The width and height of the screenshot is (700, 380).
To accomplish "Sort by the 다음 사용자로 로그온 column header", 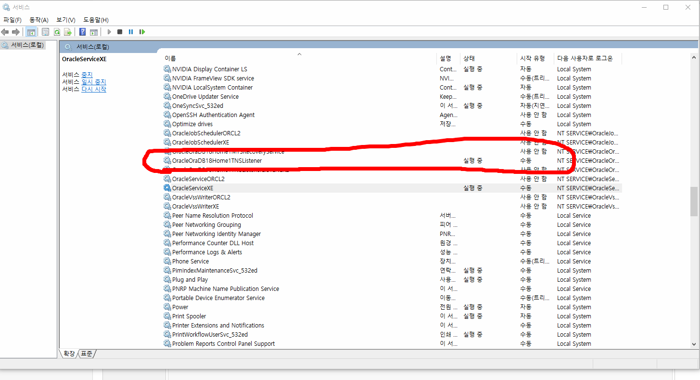I will [x=587, y=58].
